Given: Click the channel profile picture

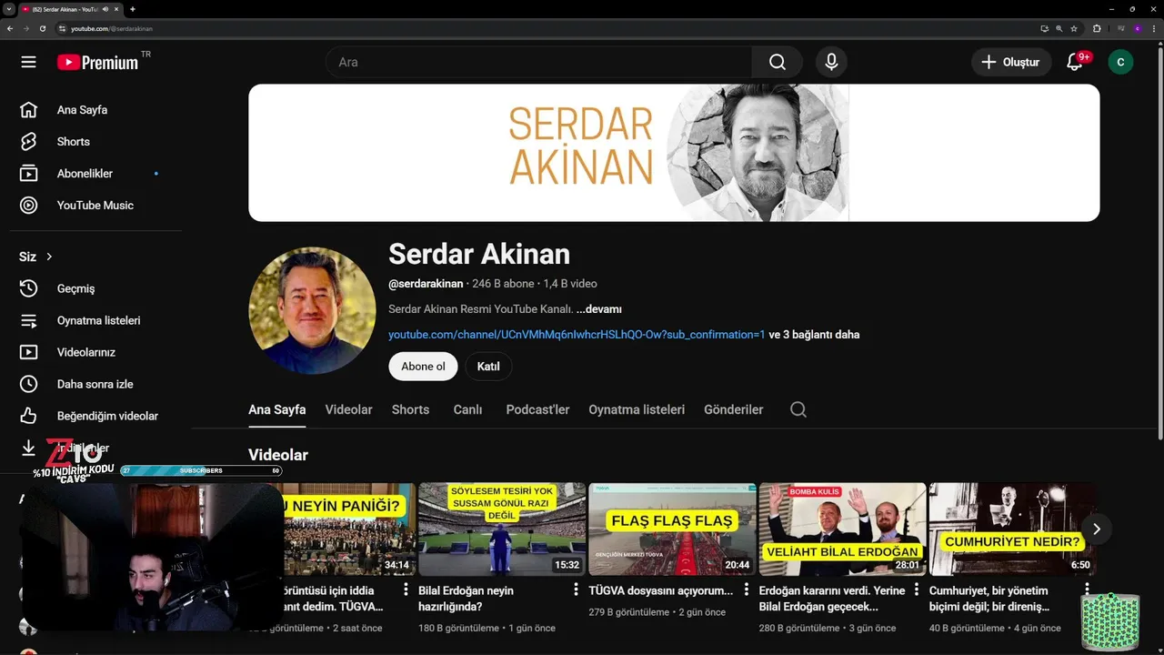Looking at the screenshot, I should point(312,310).
